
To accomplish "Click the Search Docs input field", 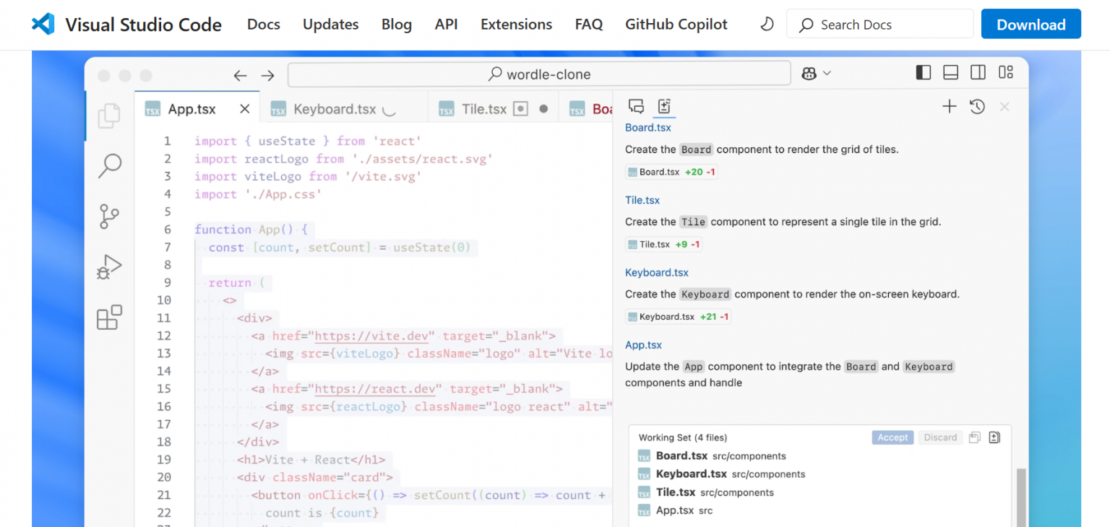I will 879,24.
